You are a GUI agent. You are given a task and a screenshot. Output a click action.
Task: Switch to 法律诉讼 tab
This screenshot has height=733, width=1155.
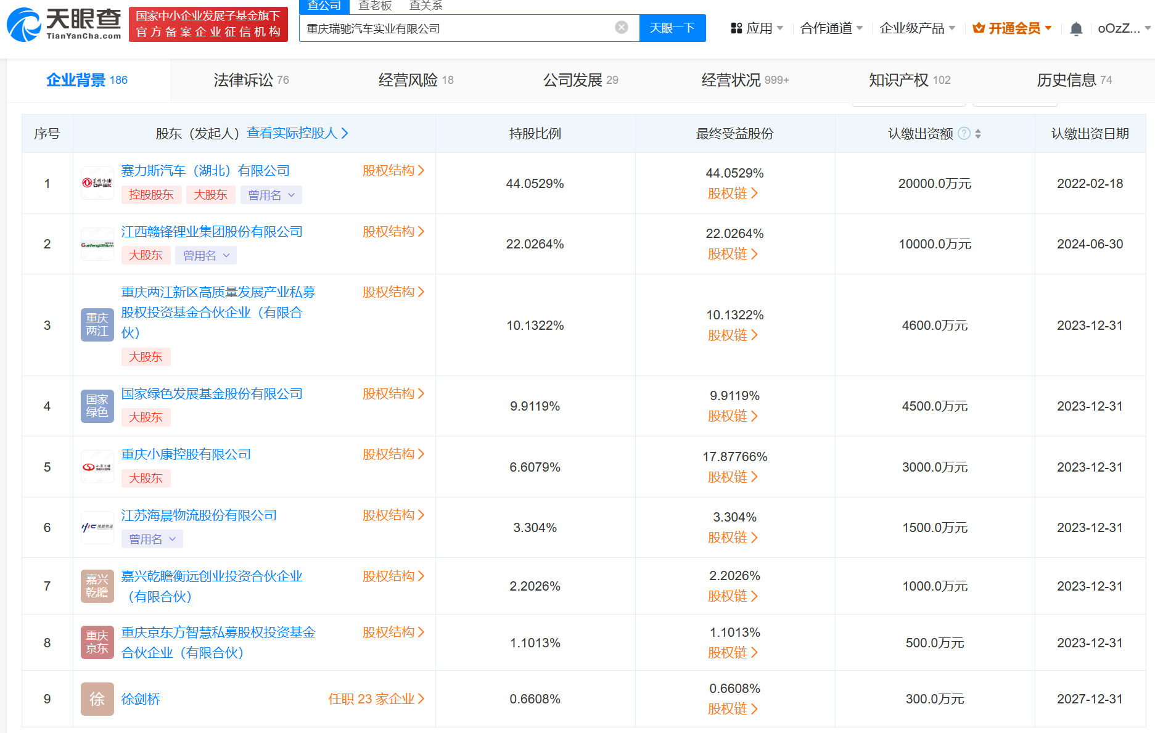252,80
